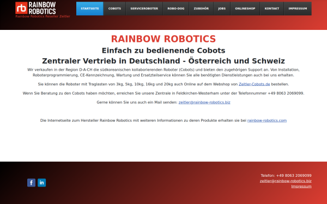This screenshot has width=327, height=204.
Task: Select Impressum in the top navigation
Action: pyautogui.click(x=298, y=9)
